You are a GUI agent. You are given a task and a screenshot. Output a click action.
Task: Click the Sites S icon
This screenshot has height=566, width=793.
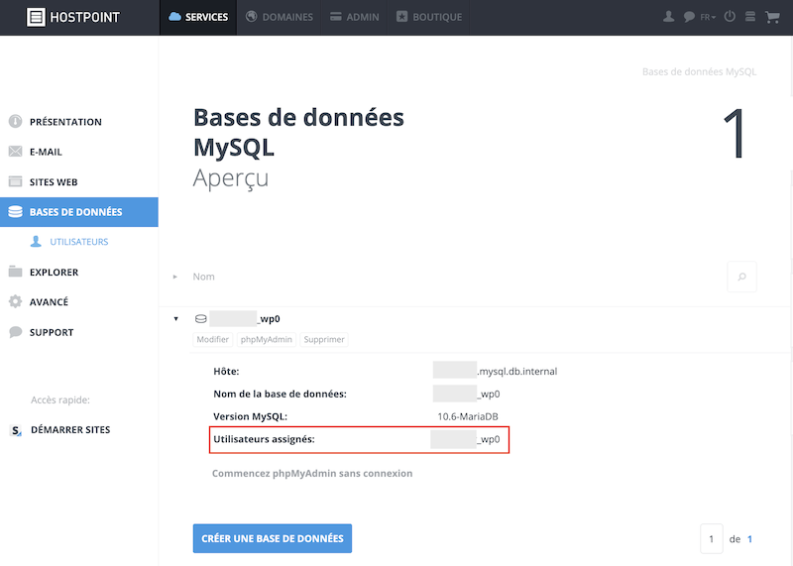[x=16, y=430]
